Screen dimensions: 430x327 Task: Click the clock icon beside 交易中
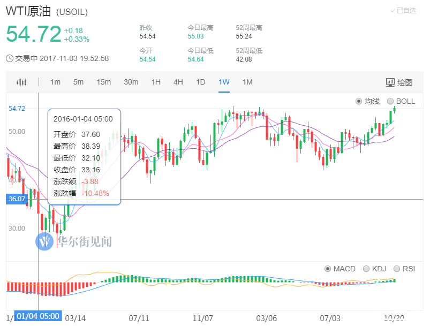10,58
